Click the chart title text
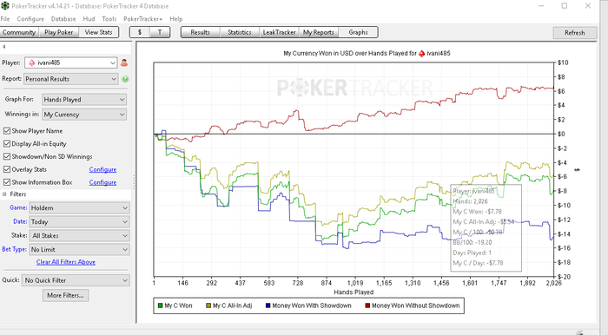Image resolution: width=608 pixels, height=335 pixels. coord(367,54)
